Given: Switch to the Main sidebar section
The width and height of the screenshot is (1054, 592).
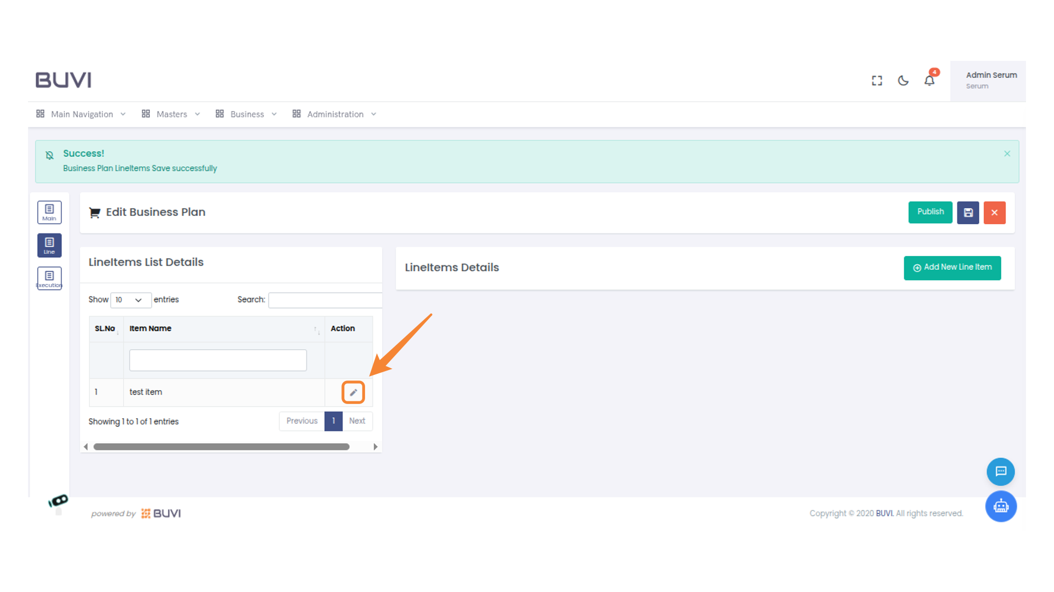Looking at the screenshot, I should 49,212.
